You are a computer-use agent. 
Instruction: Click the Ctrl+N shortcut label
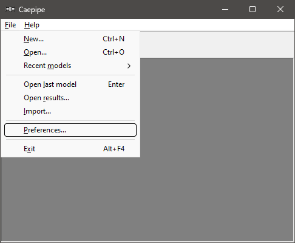coord(114,39)
